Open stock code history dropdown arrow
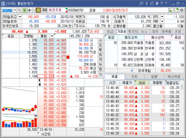 click(x=15, y=10)
